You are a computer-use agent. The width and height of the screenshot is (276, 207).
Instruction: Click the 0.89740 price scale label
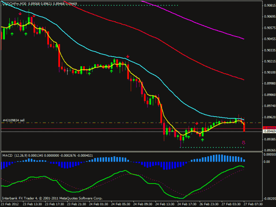270,106
